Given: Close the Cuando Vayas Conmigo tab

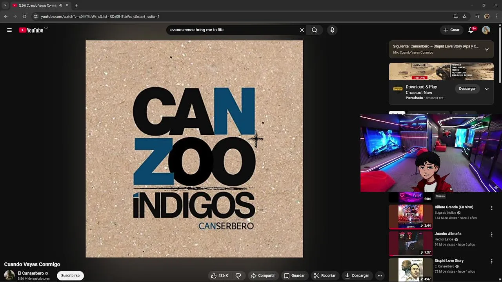Looking at the screenshot, I should pyautogui.click(x=67, y=5).
